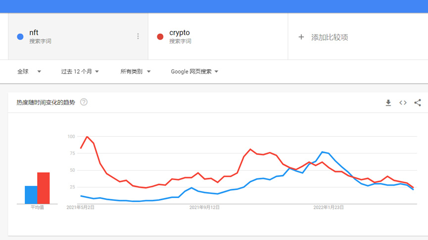Viewport: 428px width, 240px height.
Task: Click the plus icon to add comparison
Action: tap(301, 37)
